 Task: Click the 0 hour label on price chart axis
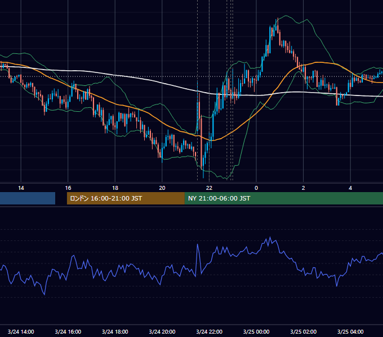[x=256, y=188]
